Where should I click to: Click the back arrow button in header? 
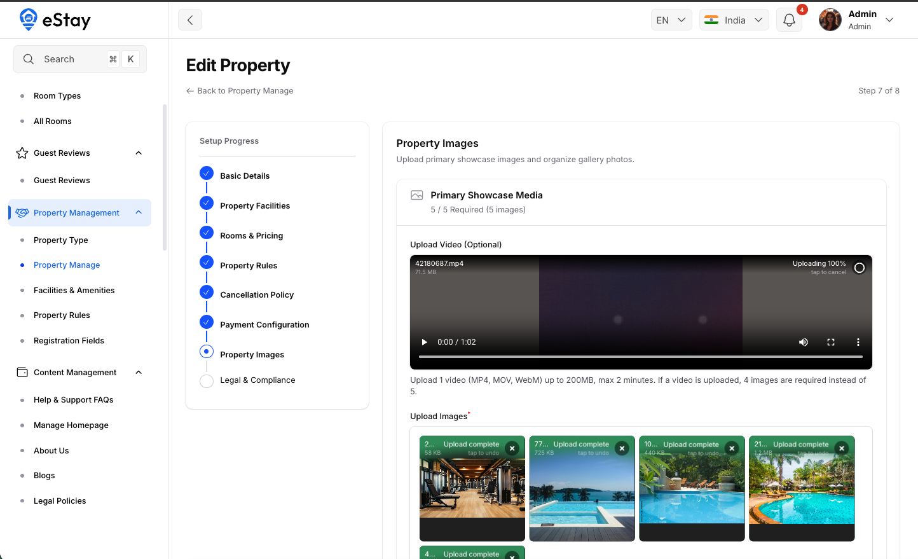click(x=190, y=20)
